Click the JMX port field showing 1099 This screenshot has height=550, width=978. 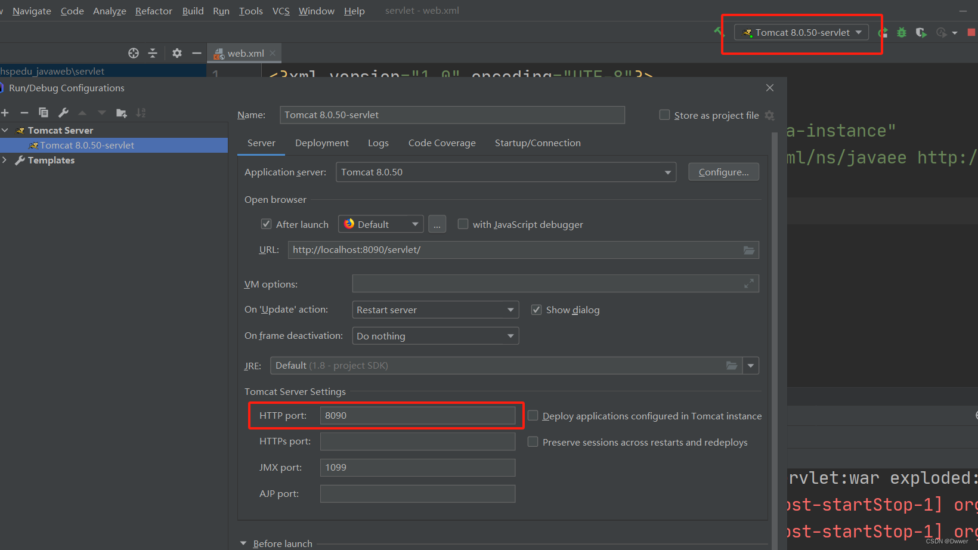coord(417,468)
